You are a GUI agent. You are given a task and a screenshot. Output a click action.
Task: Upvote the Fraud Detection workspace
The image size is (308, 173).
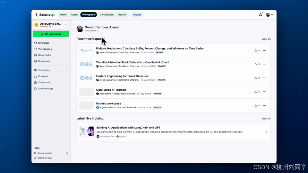257,78
